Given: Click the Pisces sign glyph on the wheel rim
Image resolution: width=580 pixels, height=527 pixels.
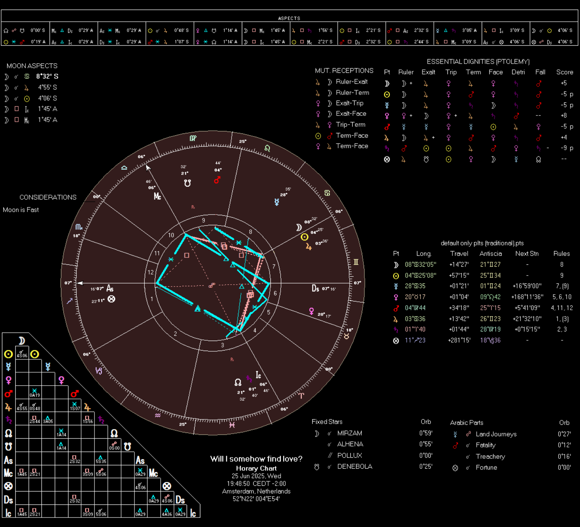Looking at the screenshot, I should 232,425.
